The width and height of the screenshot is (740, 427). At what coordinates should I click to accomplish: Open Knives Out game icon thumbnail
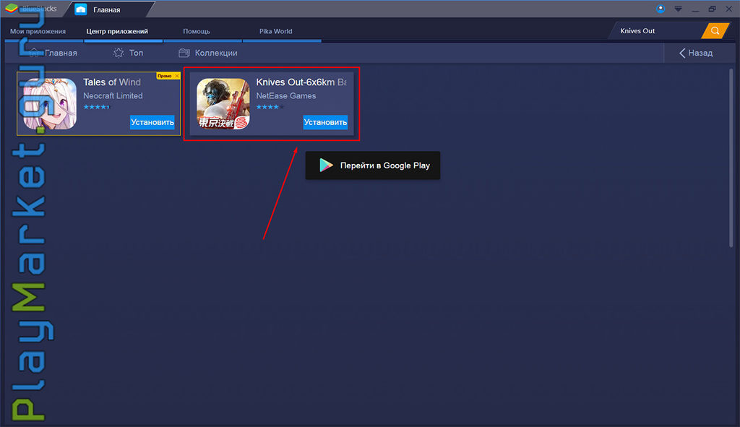tap(223, 104)
